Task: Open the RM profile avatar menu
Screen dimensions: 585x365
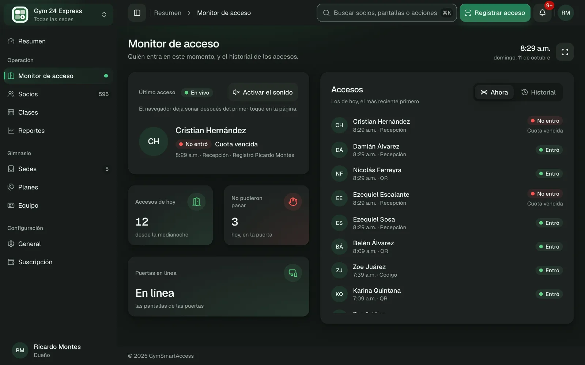Action: [566, 13]
